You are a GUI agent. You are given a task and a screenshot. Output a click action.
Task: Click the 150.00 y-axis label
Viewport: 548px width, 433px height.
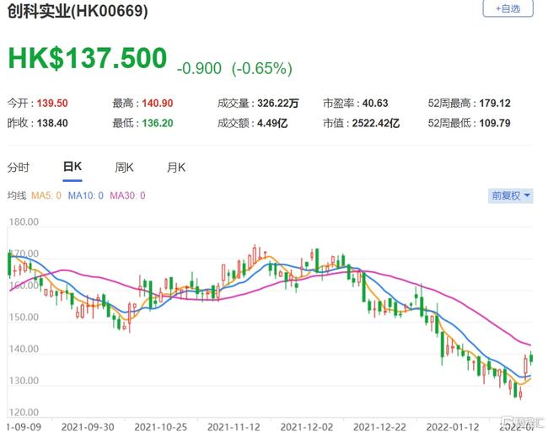pos(24,318)
